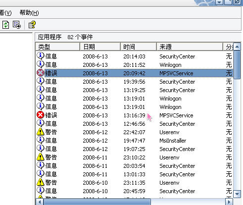Click the error icon of the 20:09:42 MPSVCService event
The width and height of the screenshot is (243, 205).
41,73
